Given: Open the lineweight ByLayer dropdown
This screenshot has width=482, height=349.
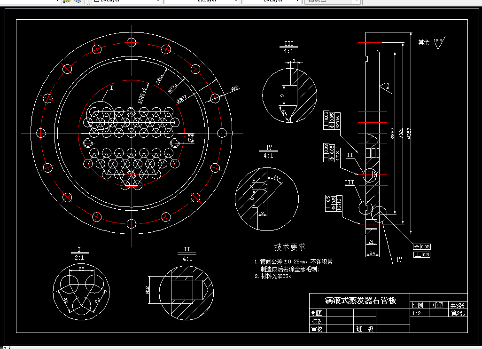Looking at the screenshot, I should click(271, 1).
